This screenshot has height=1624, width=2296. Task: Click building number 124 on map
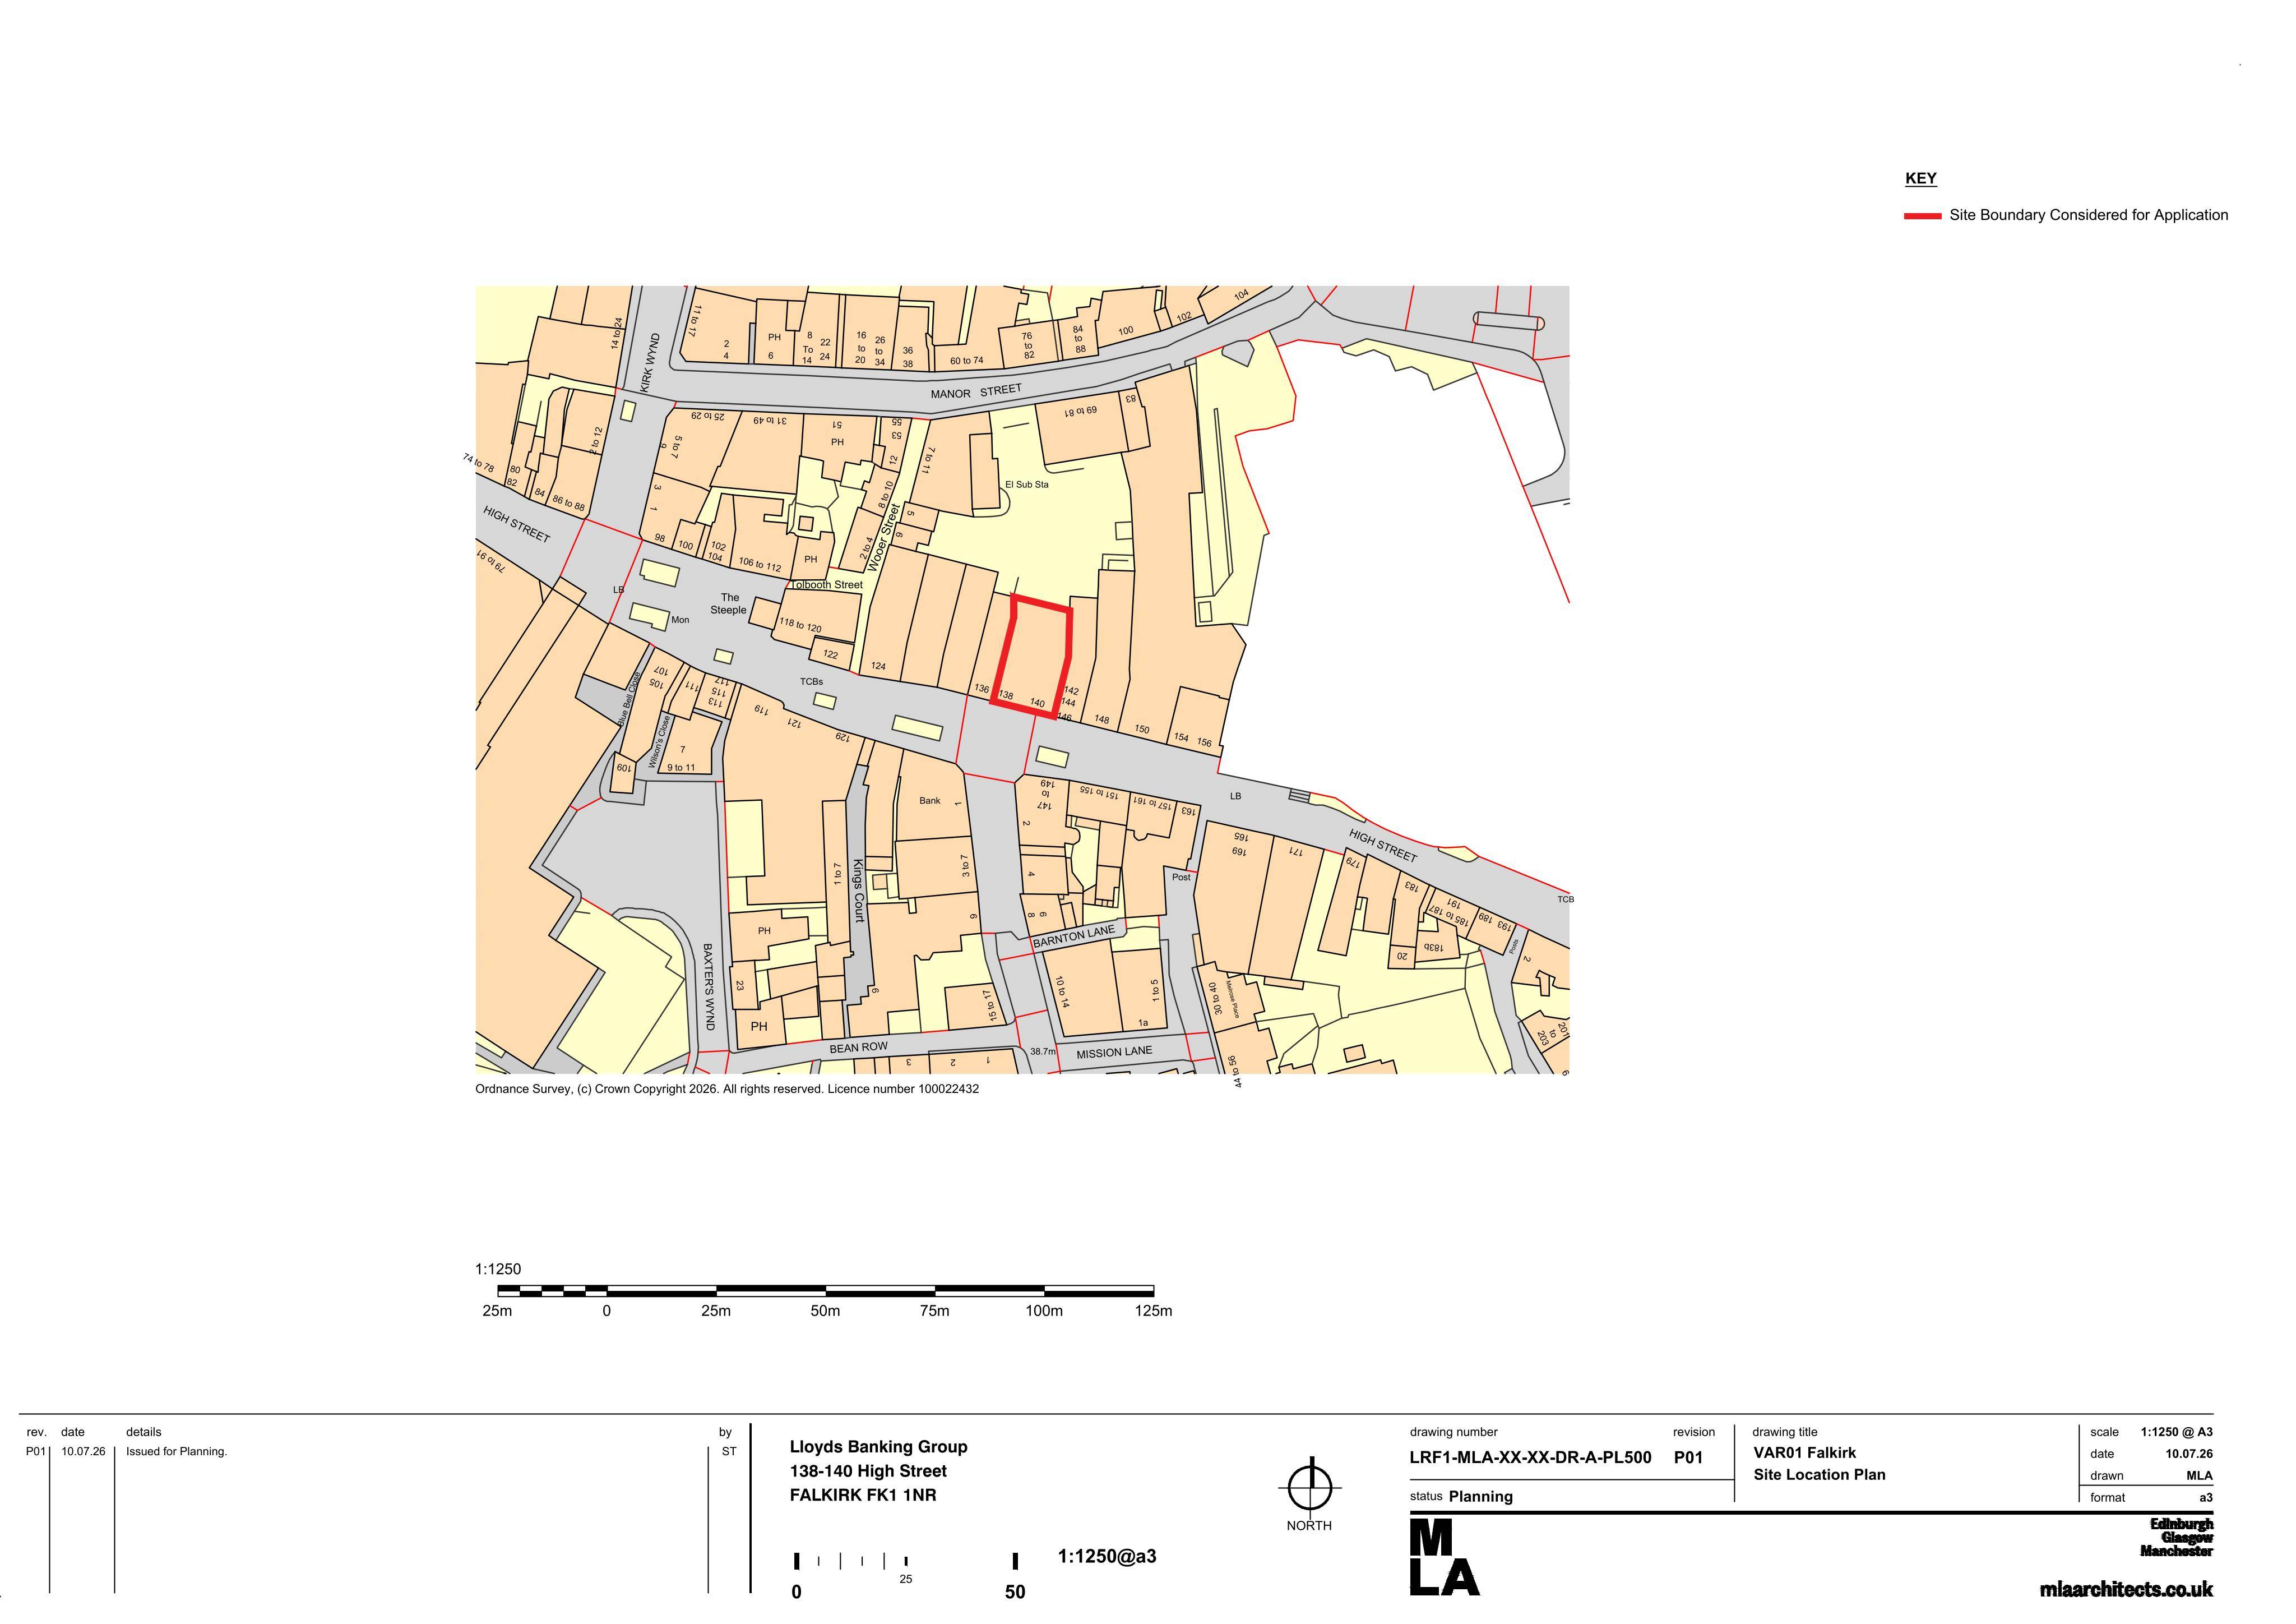(x=878, y=666)
